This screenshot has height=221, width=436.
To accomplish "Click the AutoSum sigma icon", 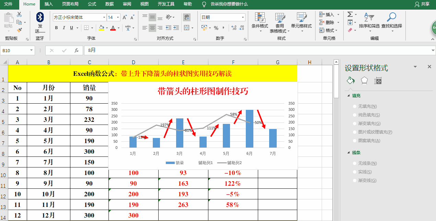I will (x=350, y=14).
